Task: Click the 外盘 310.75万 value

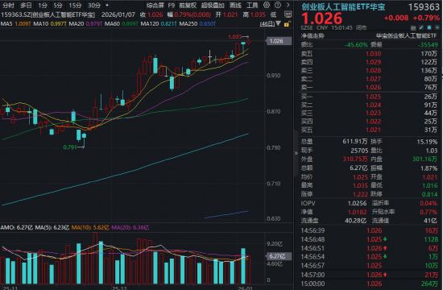Action: [355, 159]
